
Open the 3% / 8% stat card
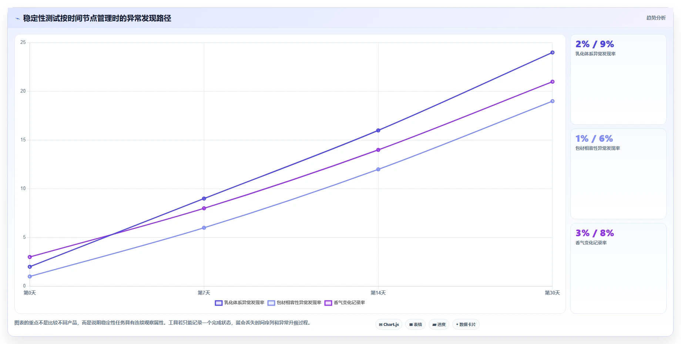coord(618,268)
